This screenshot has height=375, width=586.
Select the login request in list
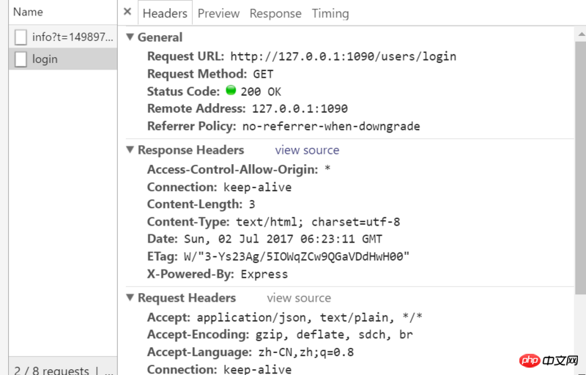pos(63,59)
